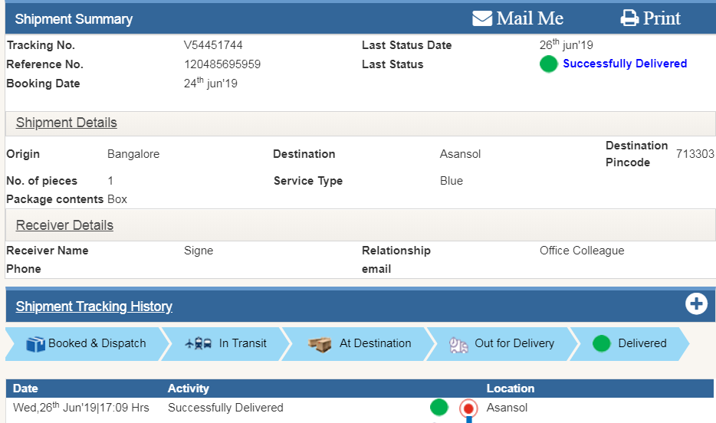Image resolution: width=716 pixels, height=423 pixels.
Task: Open the Shipment Tracking History link
Action: click(94, 307)
